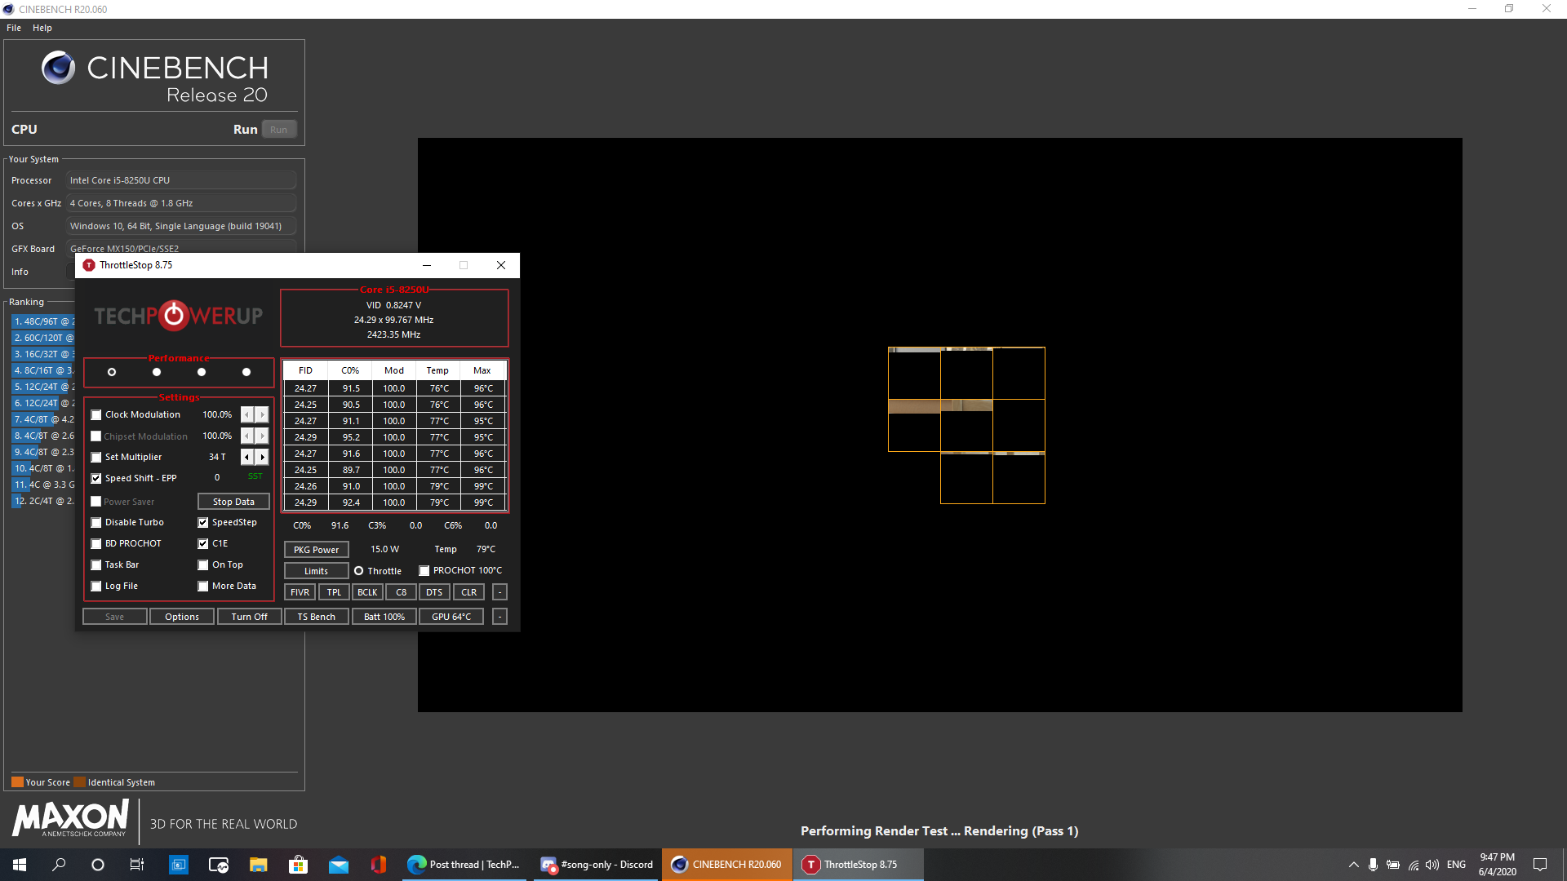Switch to Discord #song-only window
The height and width of the screenshot is (881, 1567).
pyautogui.click(x=597, y=865)
